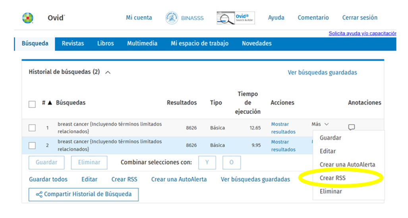Collapse the Historial de búsquedas section
Screen dimensions: 408x218
(x=108, y=73)
